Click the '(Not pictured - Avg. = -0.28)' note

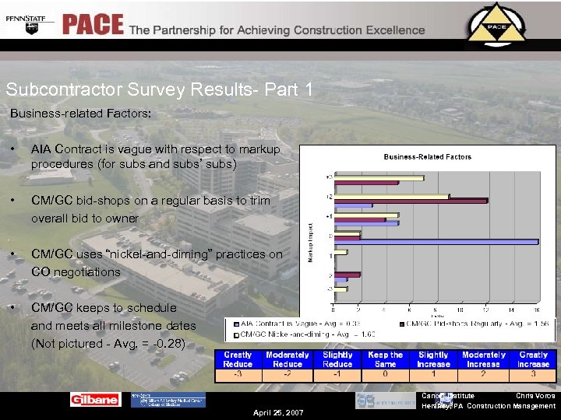[108, 344]
